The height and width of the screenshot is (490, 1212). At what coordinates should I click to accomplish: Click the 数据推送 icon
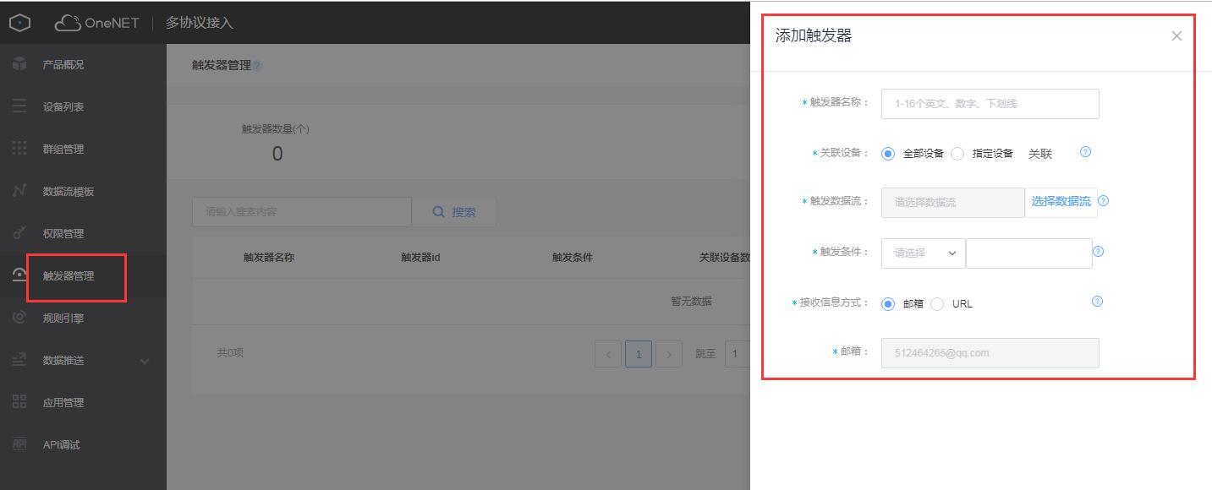pyautogui.click(x=19, y=360)
